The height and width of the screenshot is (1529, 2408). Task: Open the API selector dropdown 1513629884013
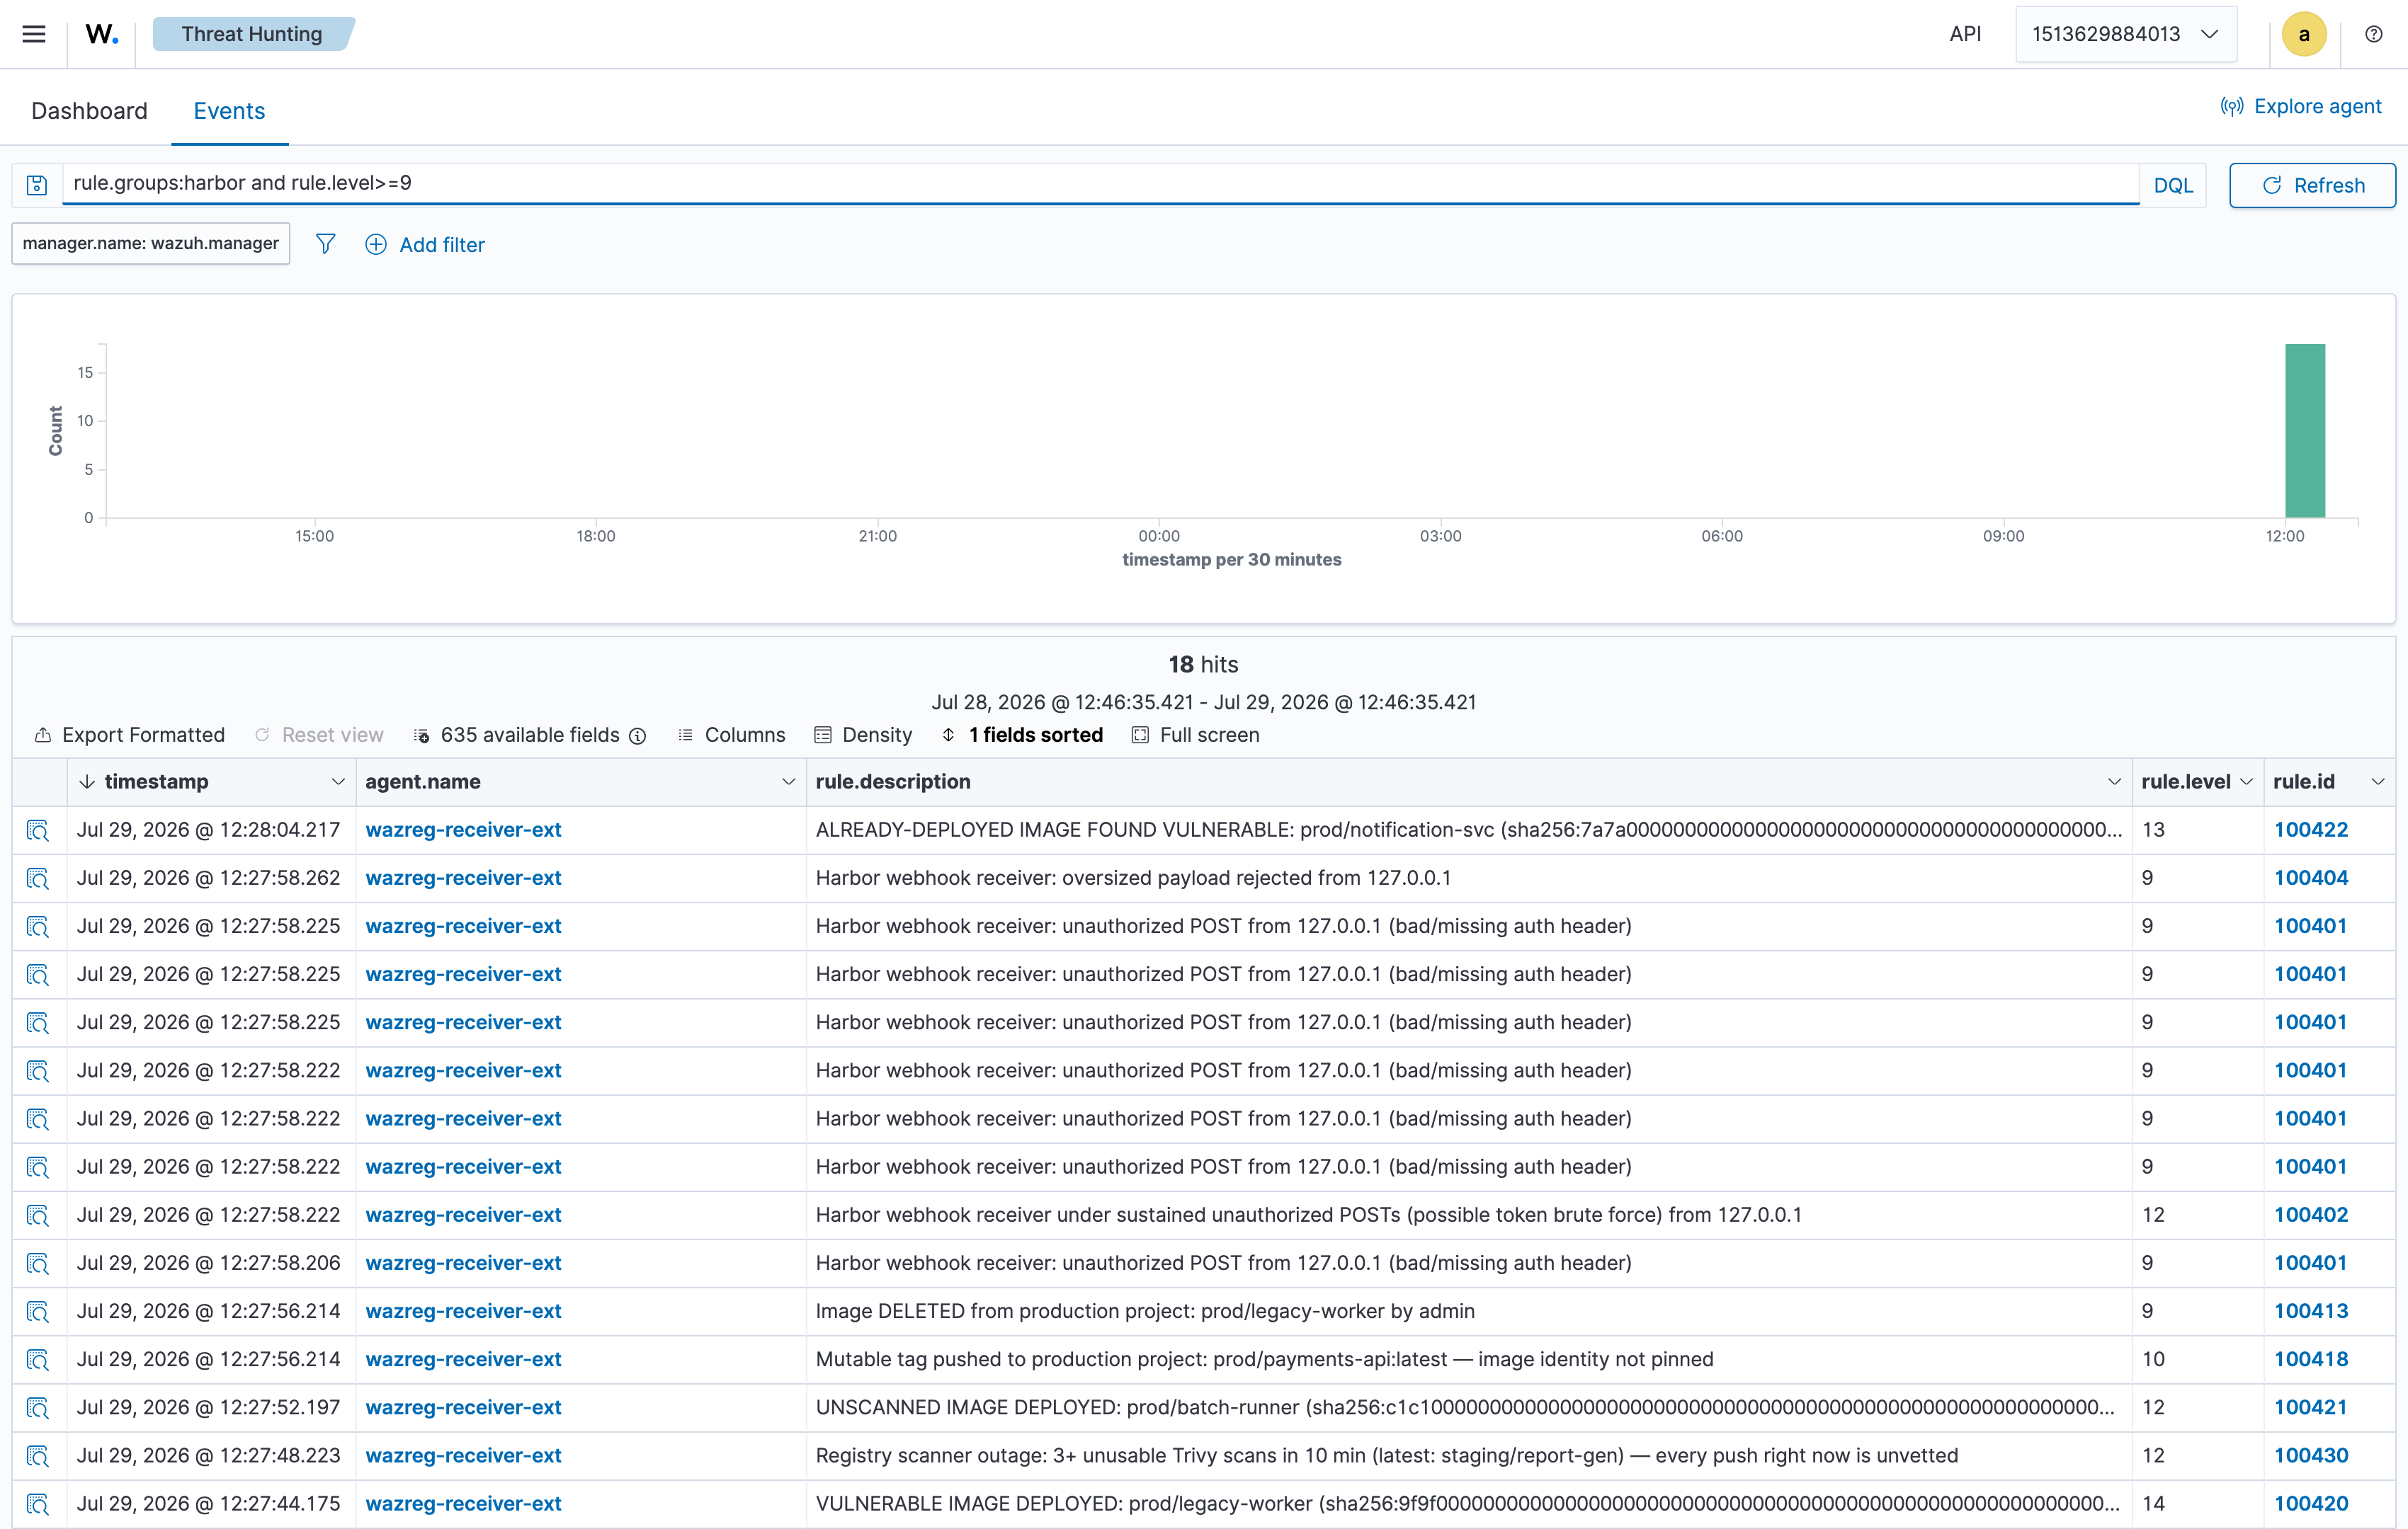(2125, 34)
